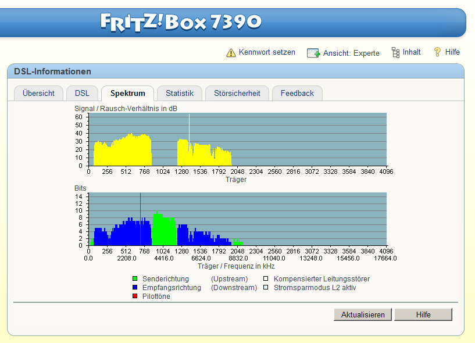Click the 'Bits' chart title
The image size is (475, 343).
pos(80,188)
